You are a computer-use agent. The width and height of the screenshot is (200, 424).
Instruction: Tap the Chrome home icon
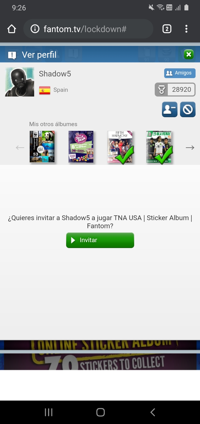[11, 29]
